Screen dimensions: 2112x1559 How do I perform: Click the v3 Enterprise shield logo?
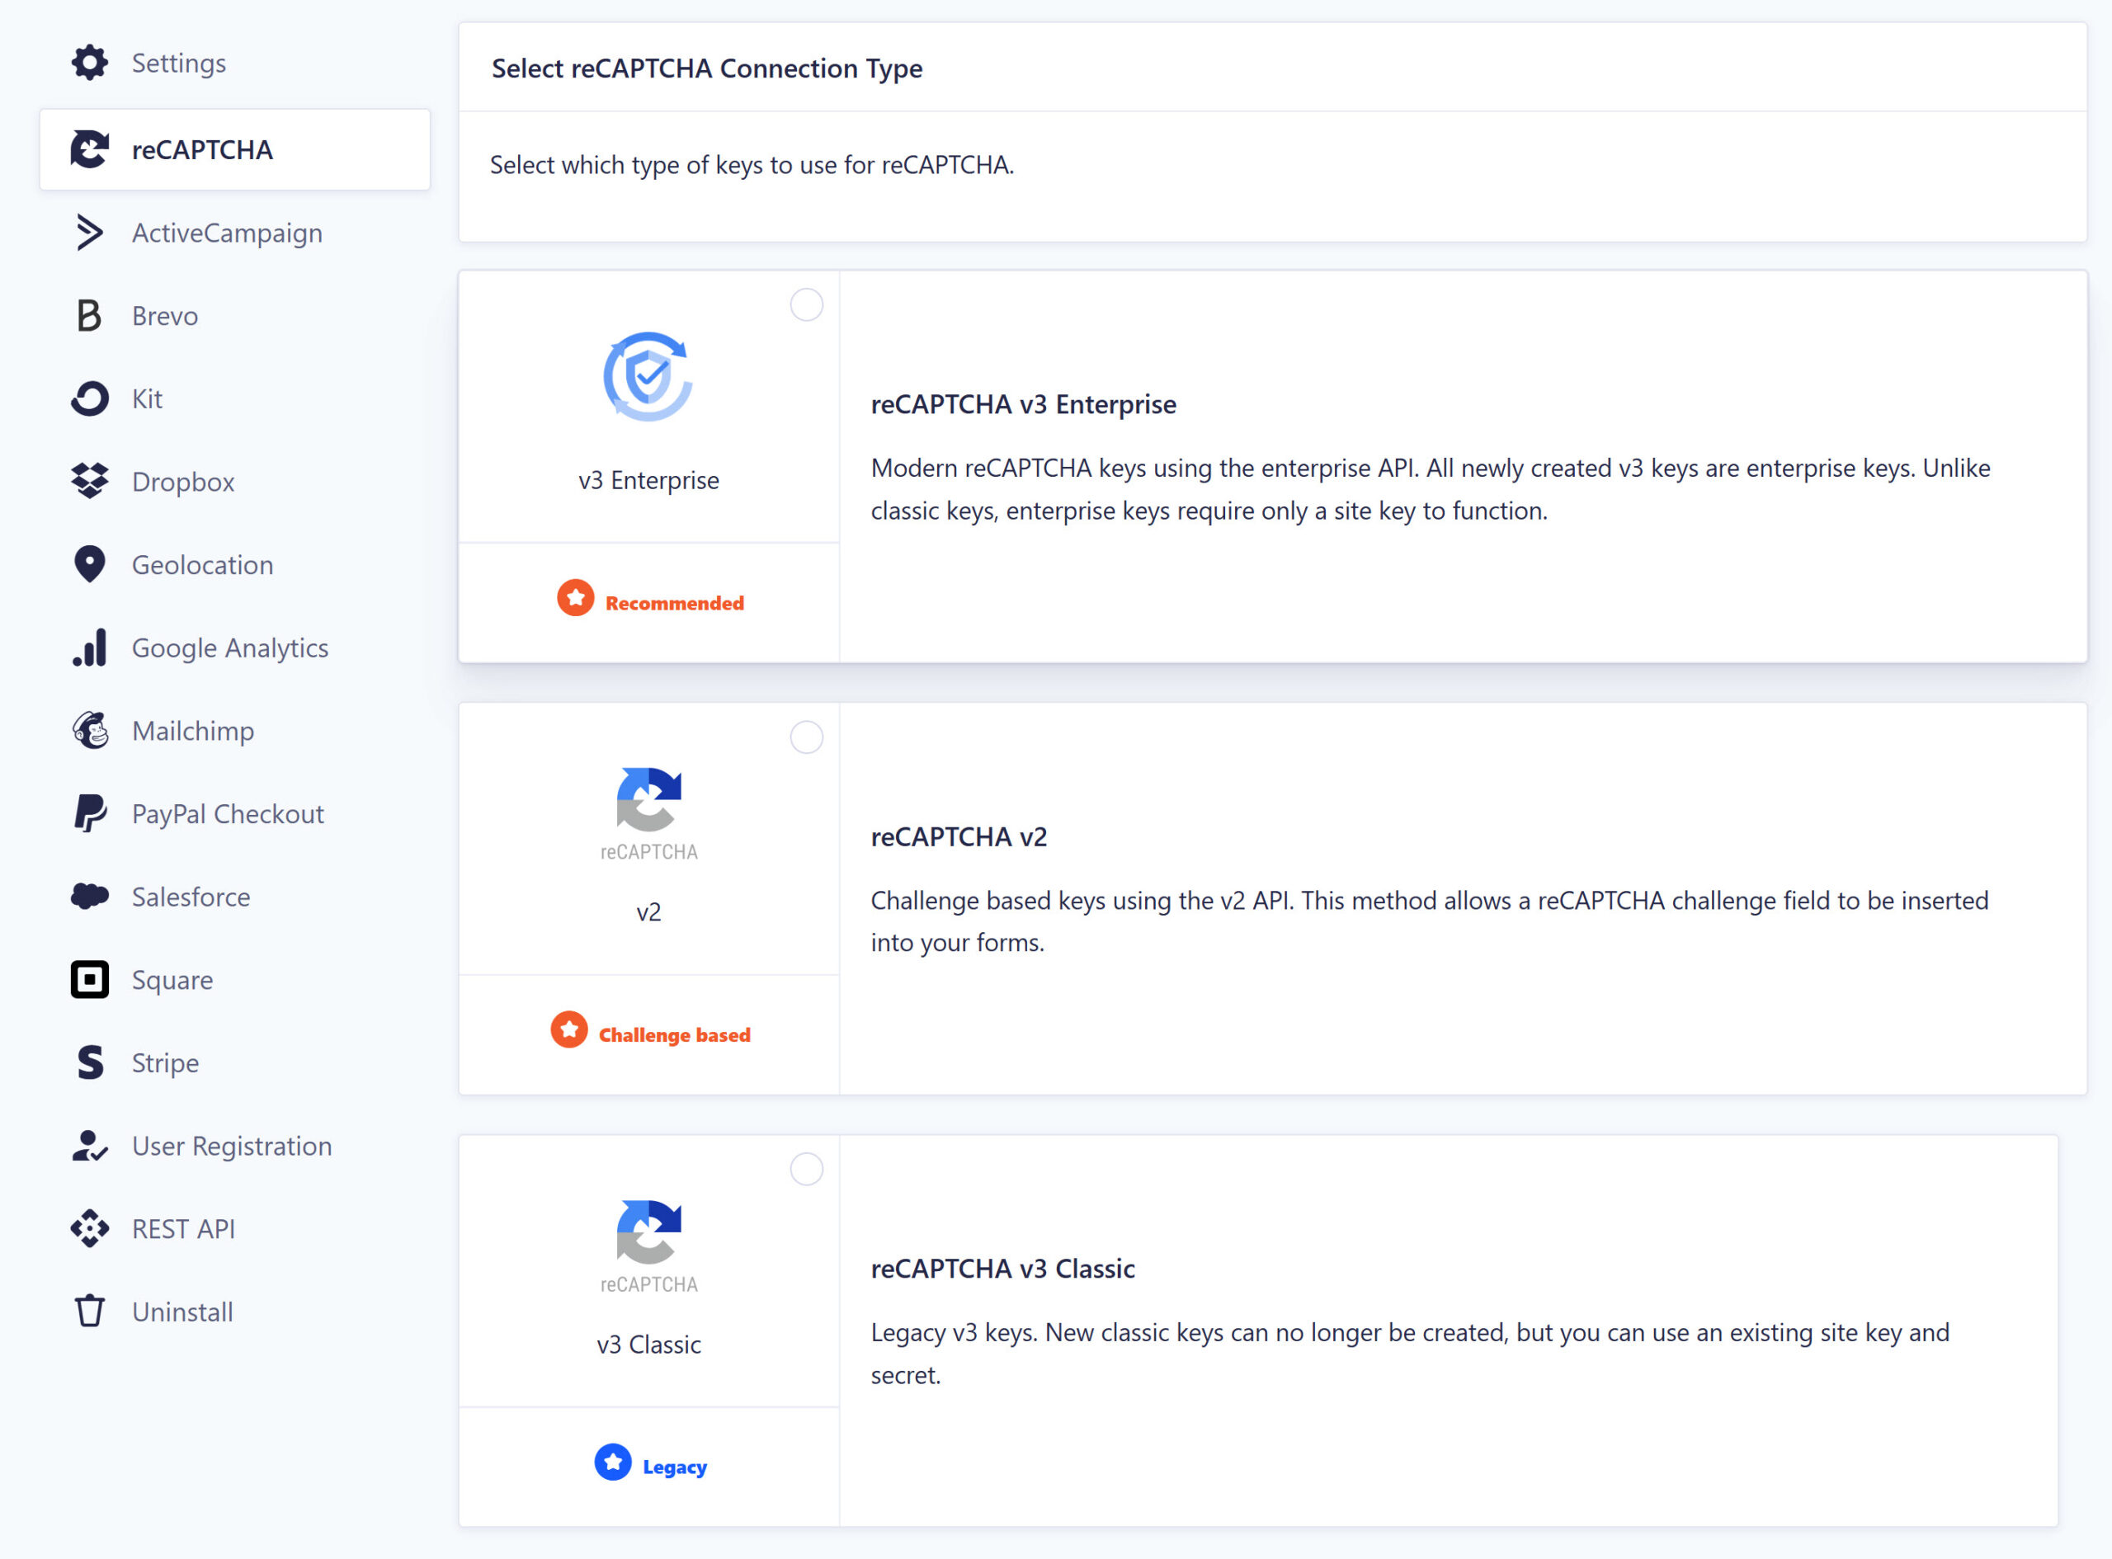648,376
